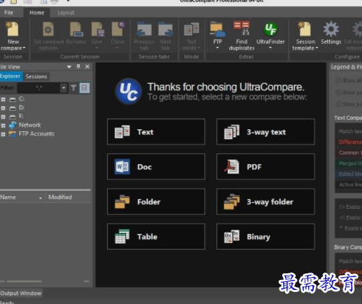Viewport: 362px width, 304px height.
Task: Open the New compare dropdown arrow
Action: (x=23, y=48)
